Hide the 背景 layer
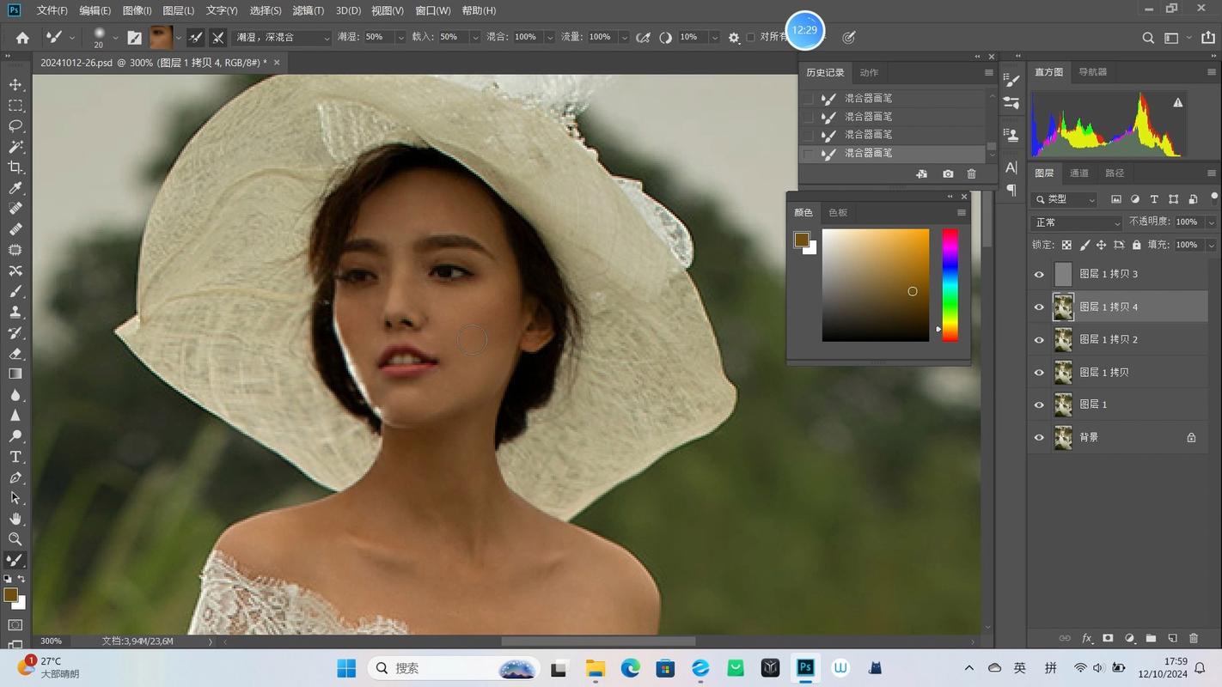This screenshot has height=687, width=1222. [x=1039, y=438]
